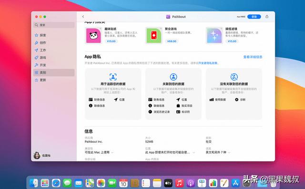Click the star icon beside 探索
This screenshot has height=189, width=305.
click(36, 35)
